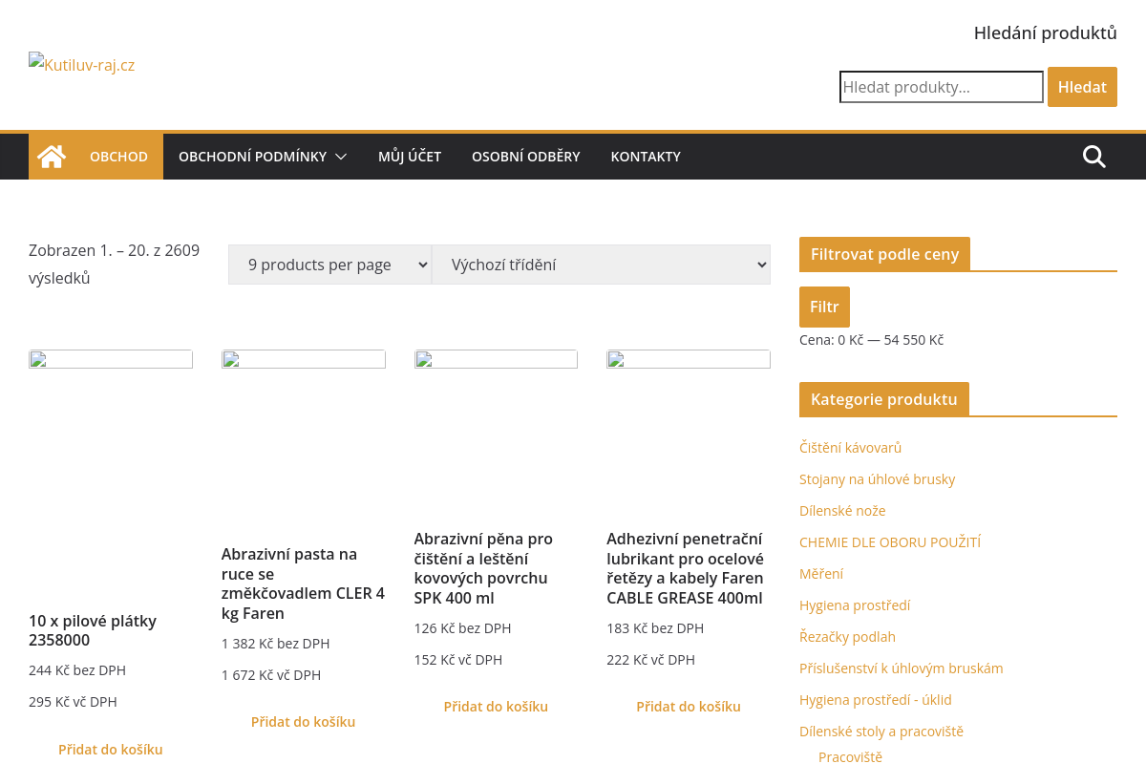Apply the price Filtr button

point(824,307)
